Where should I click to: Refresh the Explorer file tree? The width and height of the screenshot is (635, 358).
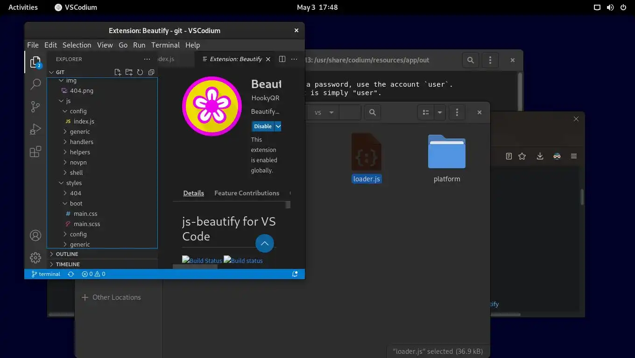(x=140, y=72)
